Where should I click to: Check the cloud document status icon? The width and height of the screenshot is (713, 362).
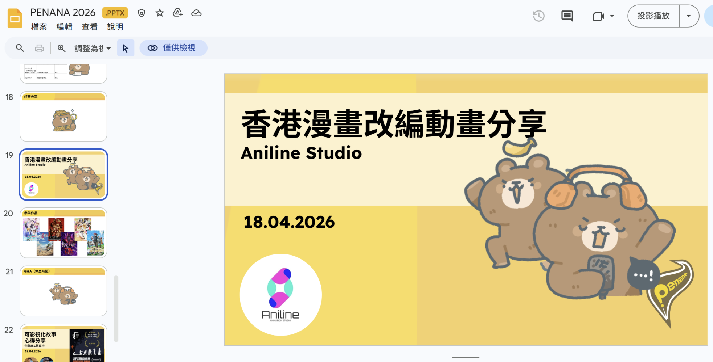196,13
